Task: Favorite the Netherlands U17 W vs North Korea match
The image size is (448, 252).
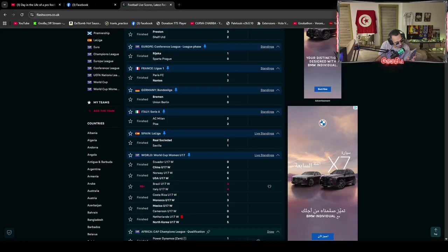Action: pos(130,219)
